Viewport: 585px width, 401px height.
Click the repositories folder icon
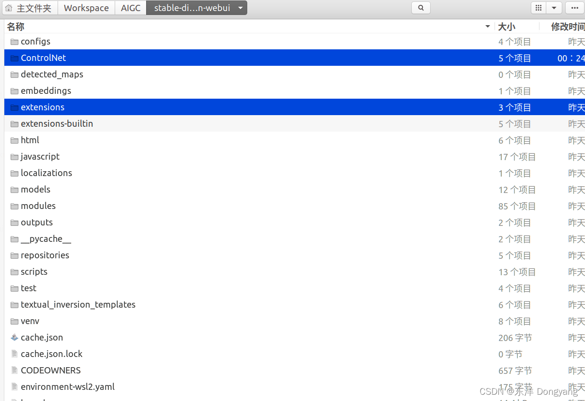click(15, 255)
